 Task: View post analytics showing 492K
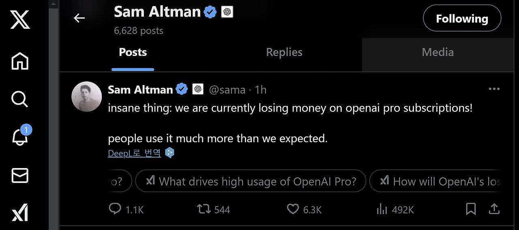(x=395, y=209)
